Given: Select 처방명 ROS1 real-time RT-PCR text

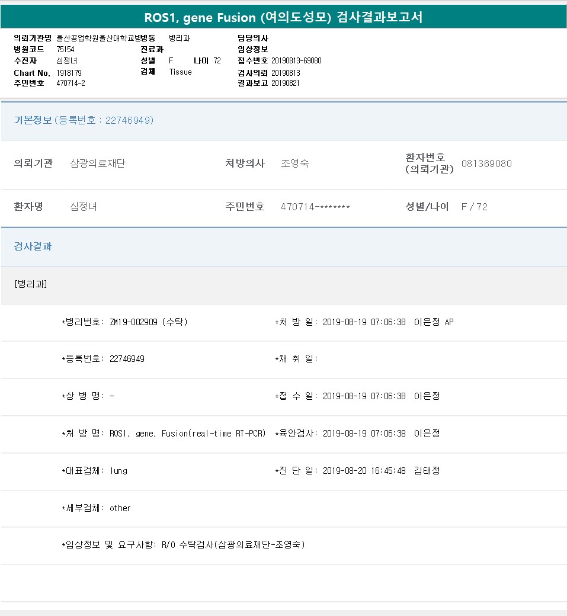Looking at the screenshot, I should pos(187,434).
